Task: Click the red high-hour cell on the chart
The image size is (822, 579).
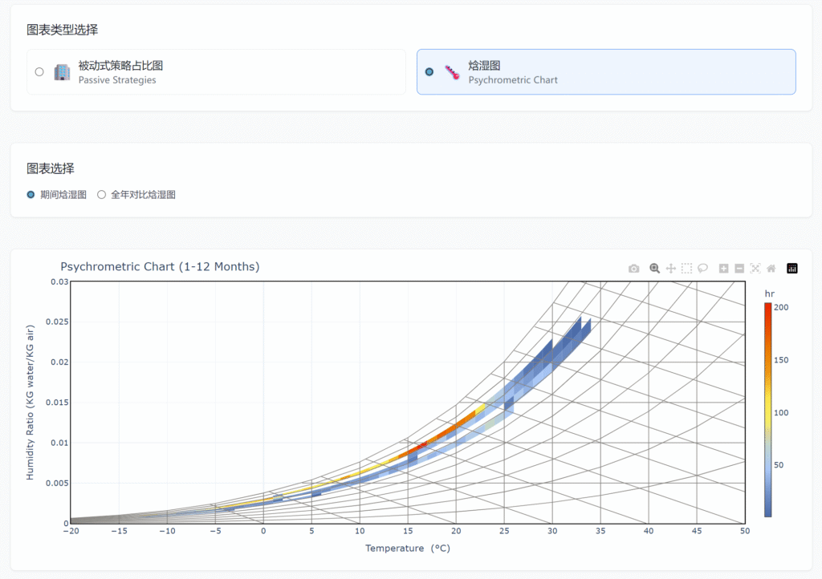Action: pyautogui.click(x=421, y=445)
